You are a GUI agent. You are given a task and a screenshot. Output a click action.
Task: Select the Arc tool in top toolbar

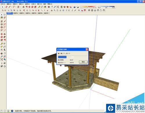tap(14, 7)
